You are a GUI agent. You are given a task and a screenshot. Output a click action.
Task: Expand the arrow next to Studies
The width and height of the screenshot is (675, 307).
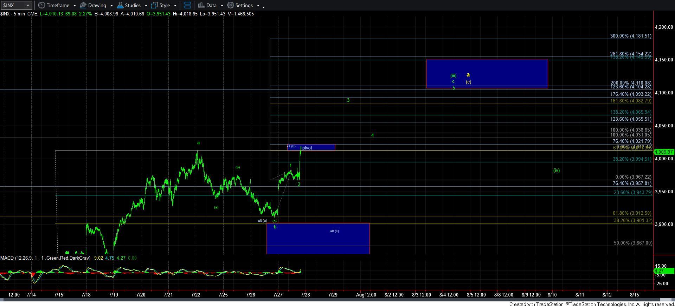click(146, 6)
